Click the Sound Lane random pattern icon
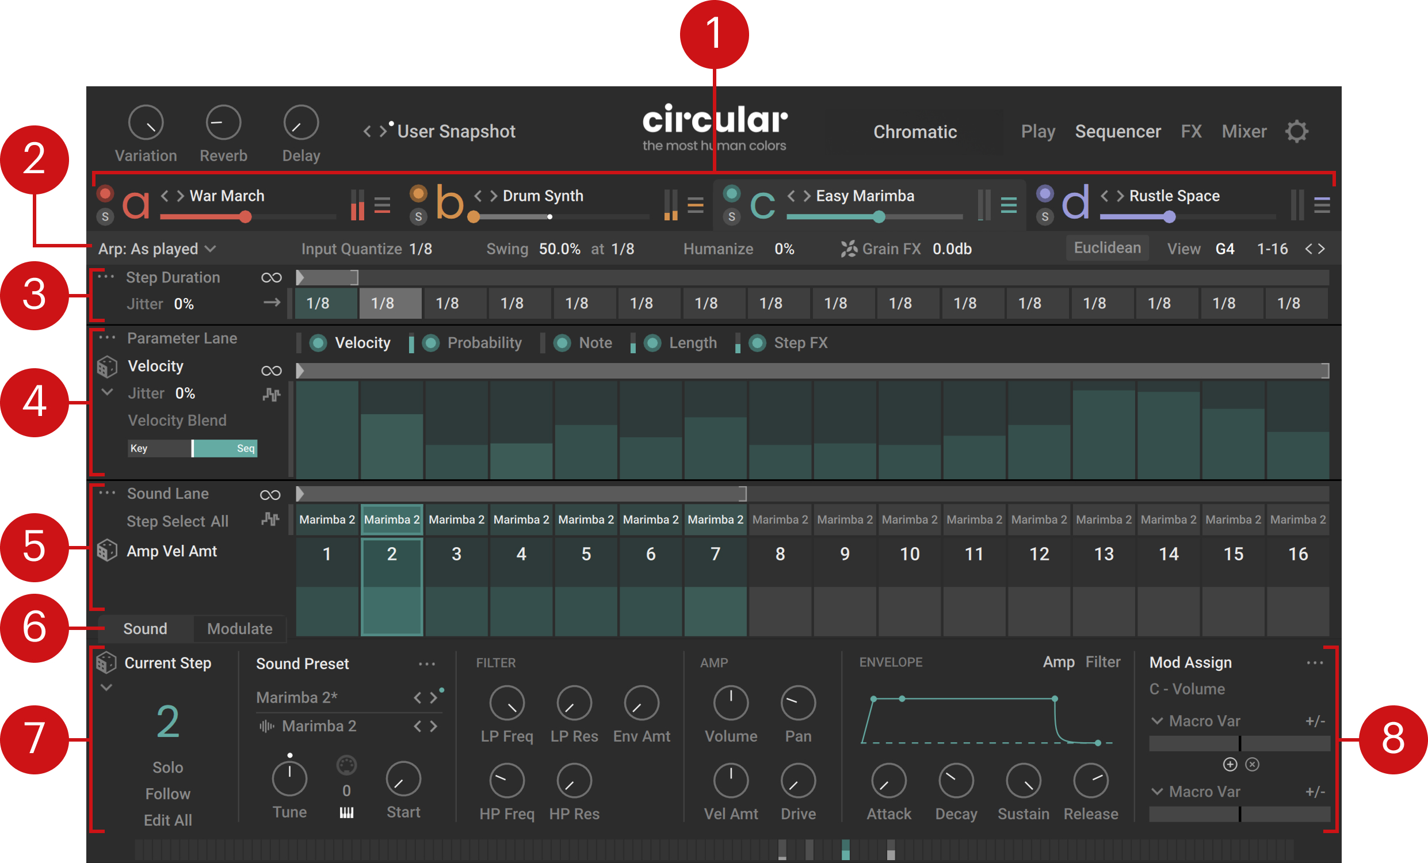 pos(270,519)
